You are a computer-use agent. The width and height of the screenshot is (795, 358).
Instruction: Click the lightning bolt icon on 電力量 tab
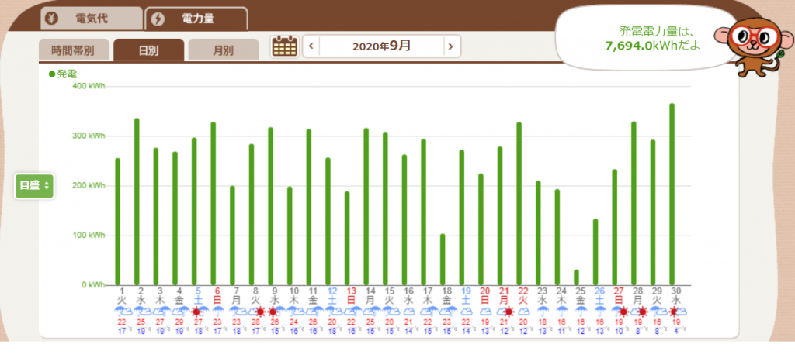[159, 19]
